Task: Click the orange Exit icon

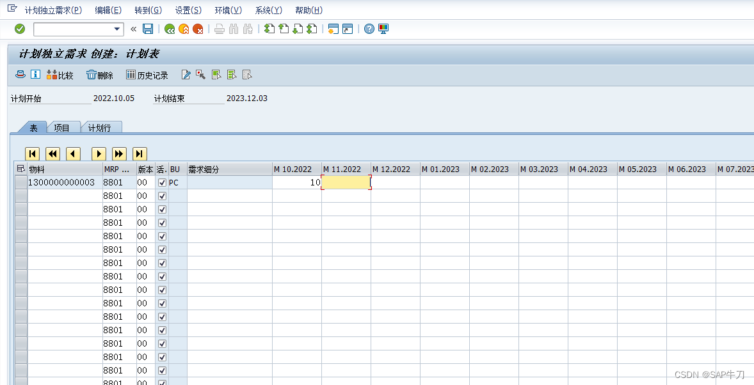Action: pos(184,29)
